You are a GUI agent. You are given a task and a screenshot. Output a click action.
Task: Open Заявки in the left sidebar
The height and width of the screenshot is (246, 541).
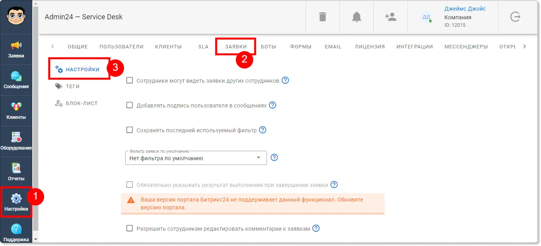(16, 49)
